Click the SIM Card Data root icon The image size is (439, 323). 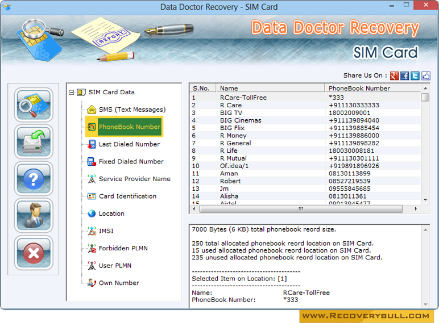81,92
